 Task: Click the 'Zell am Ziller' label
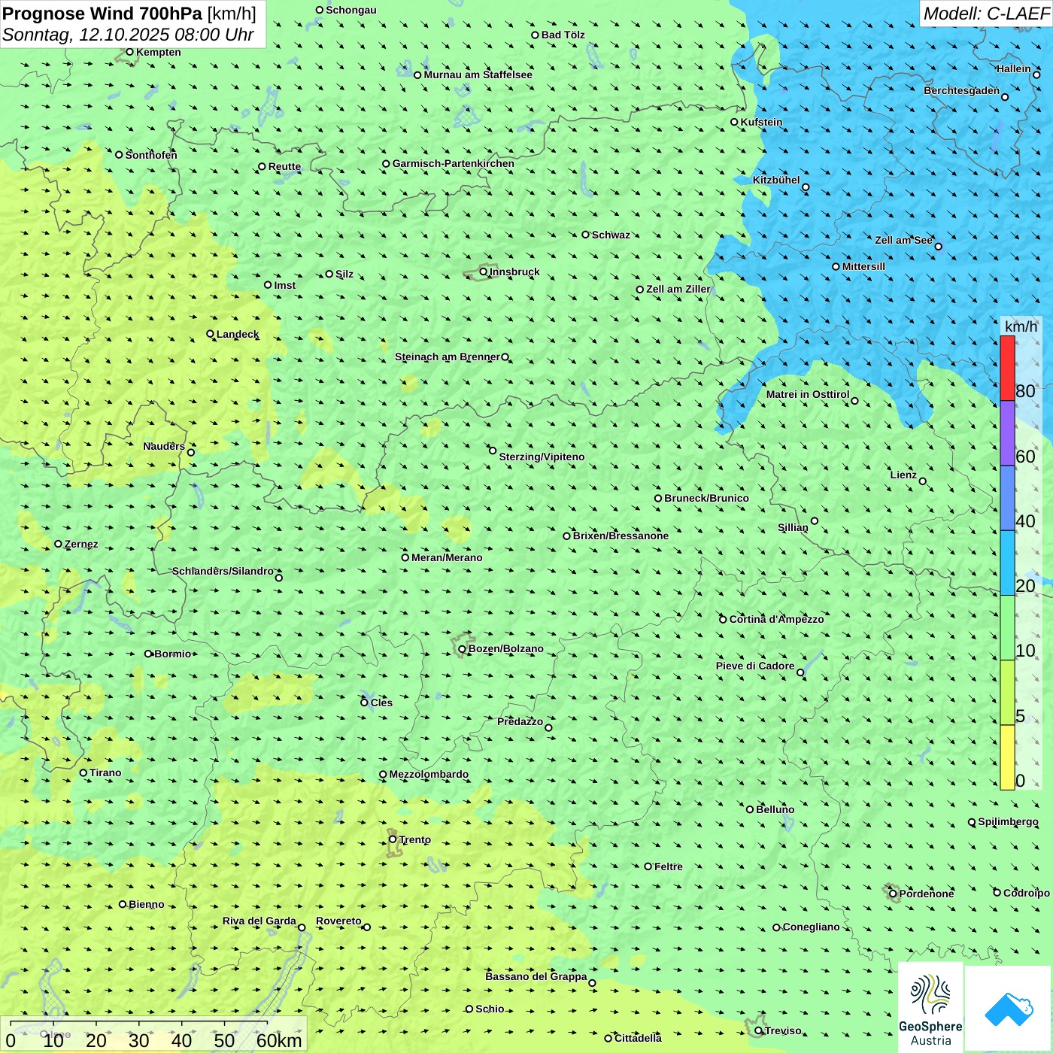678,289
